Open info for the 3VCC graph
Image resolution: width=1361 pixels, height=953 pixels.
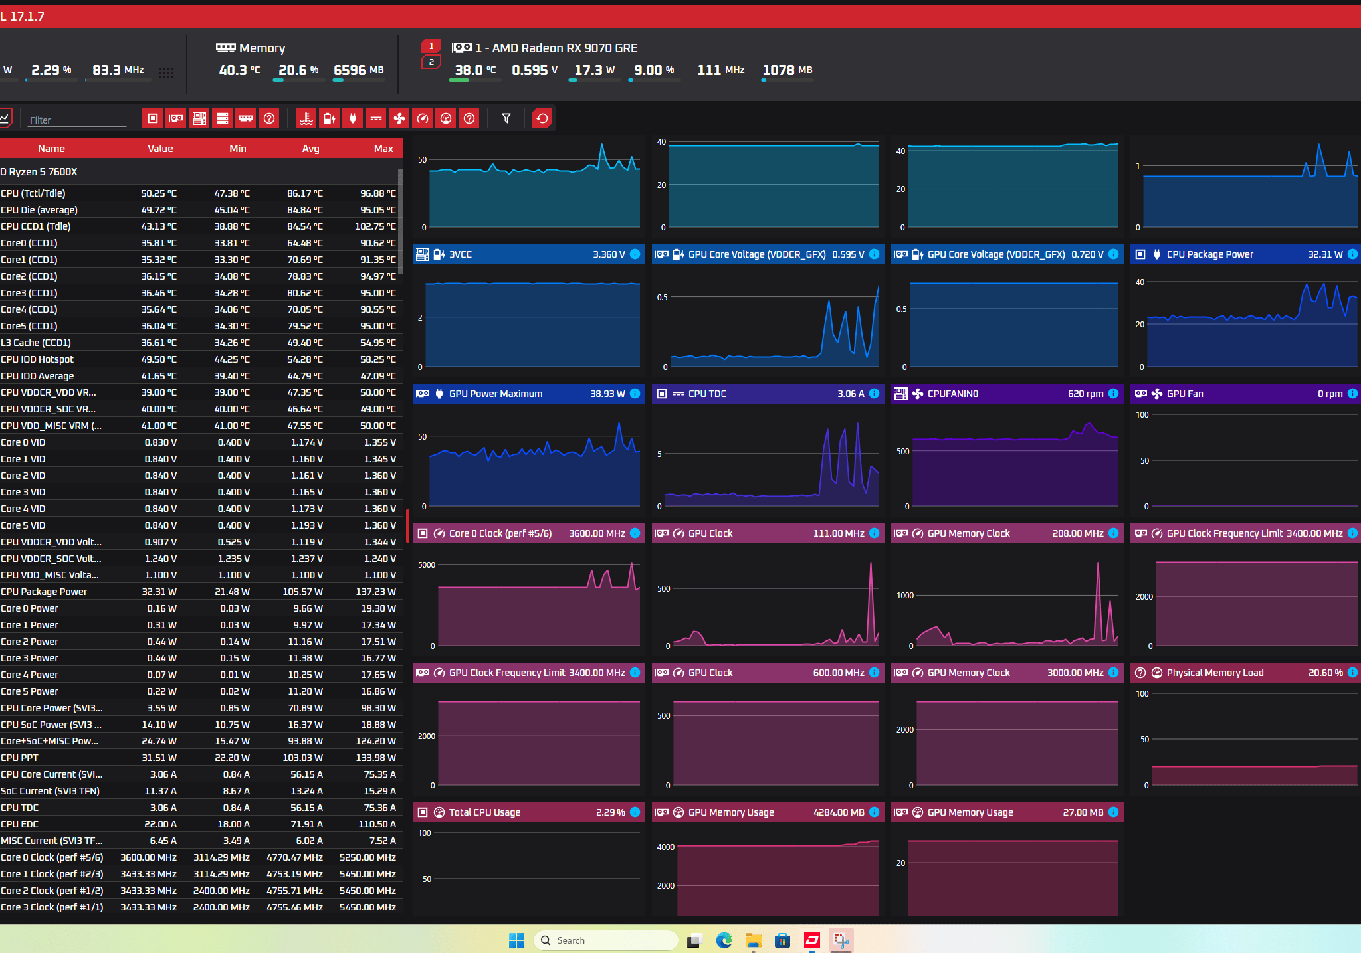tap(635, 254)
